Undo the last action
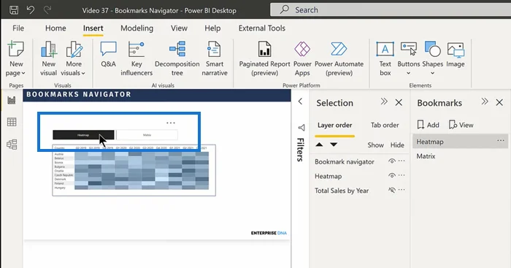The width and height of the screenshot is (511, 268). point(31,9)
